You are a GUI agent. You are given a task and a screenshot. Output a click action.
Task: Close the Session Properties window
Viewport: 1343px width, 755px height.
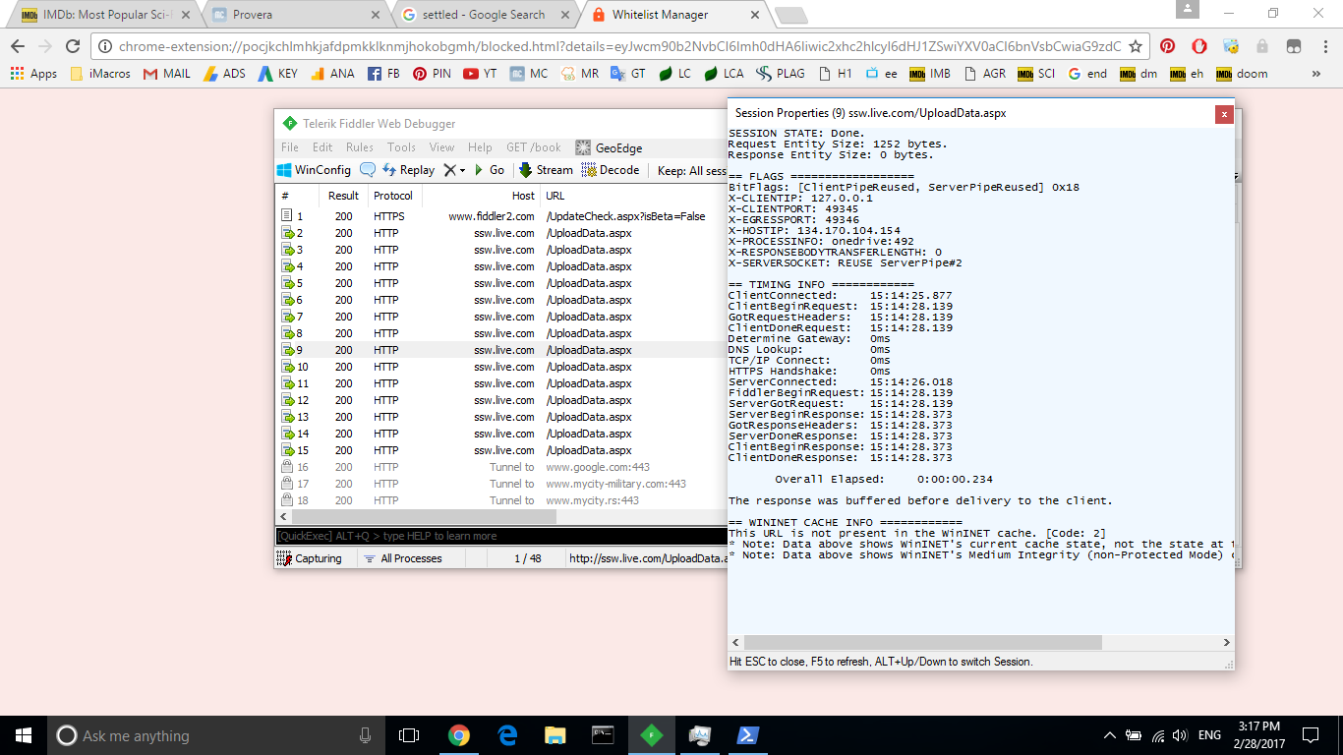(x=1224, y=114)
